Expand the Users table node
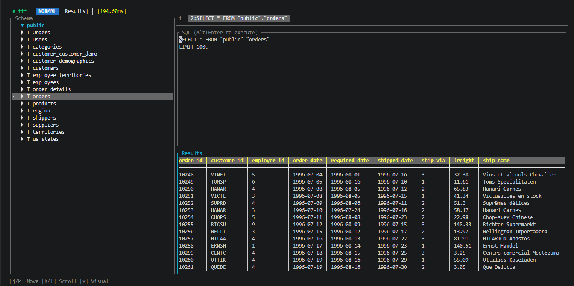574x286 pixels. [22, 40]
